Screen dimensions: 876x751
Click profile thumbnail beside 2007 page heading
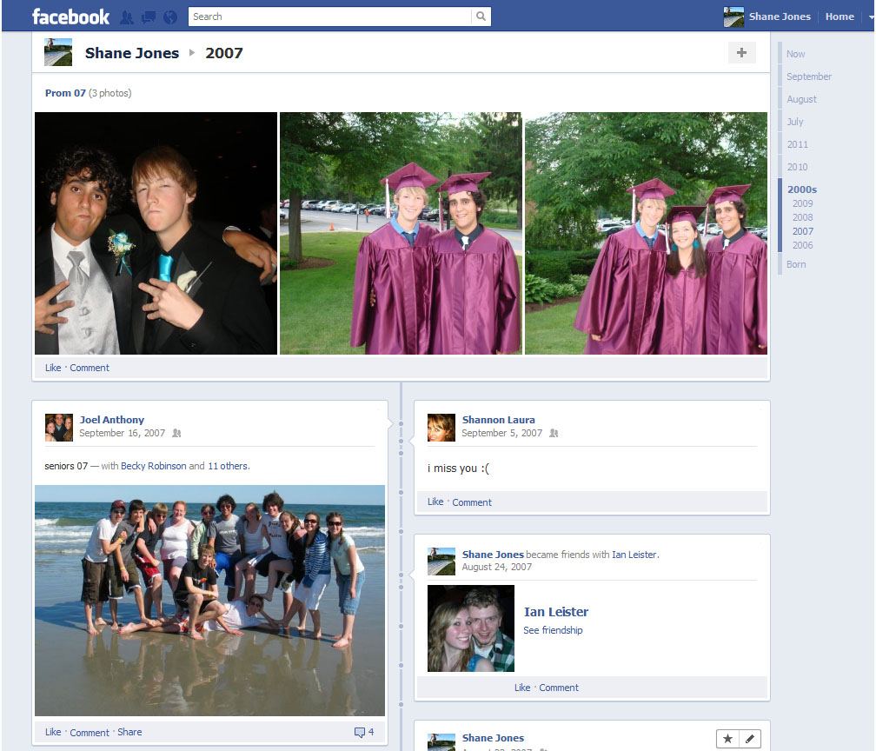[x=58, y=52]
